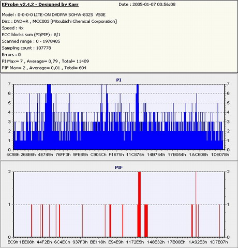Click the PI chart title
Screen dimensions: 238x248
(x=118, y=80)
